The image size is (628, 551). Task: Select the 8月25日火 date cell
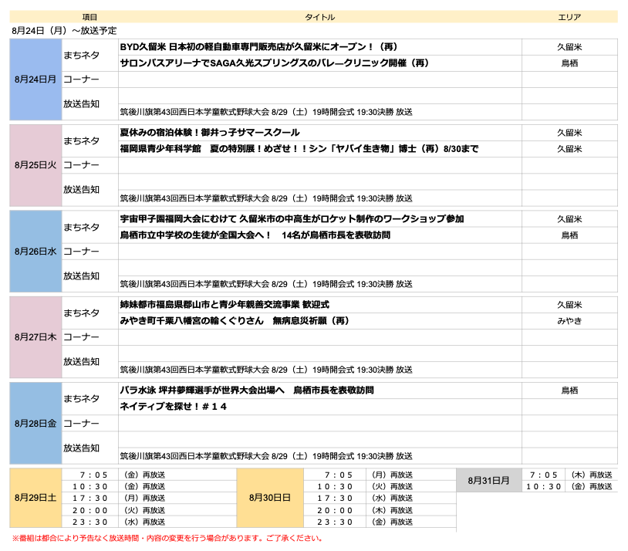(35, 165)
